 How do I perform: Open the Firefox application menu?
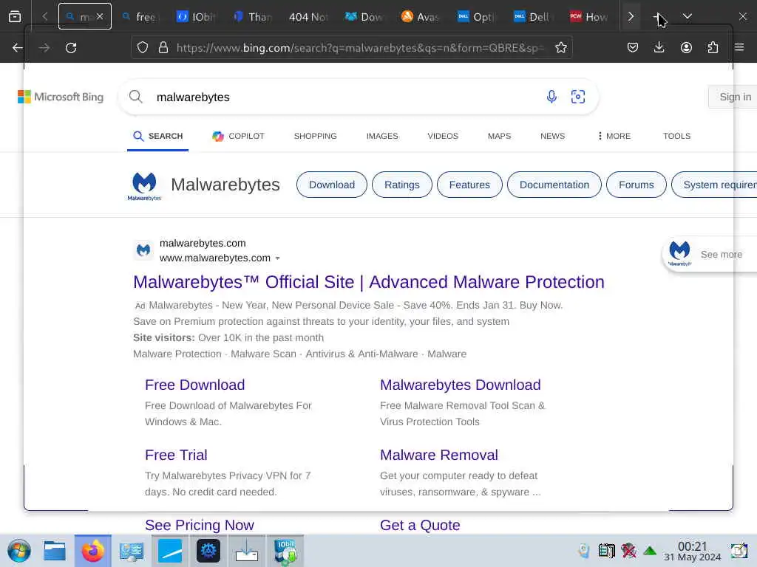click(x=739, y=48)
